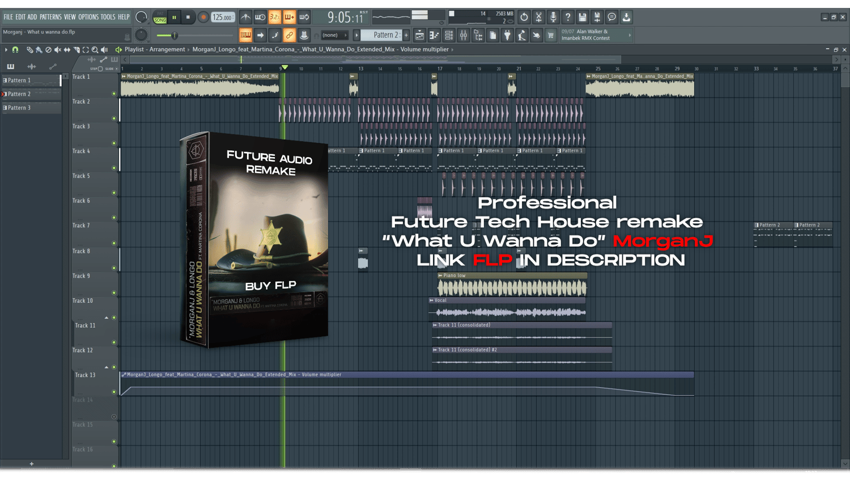850x478 pixels.
Task: Open the Piano roll view icon
Action: 434,35
